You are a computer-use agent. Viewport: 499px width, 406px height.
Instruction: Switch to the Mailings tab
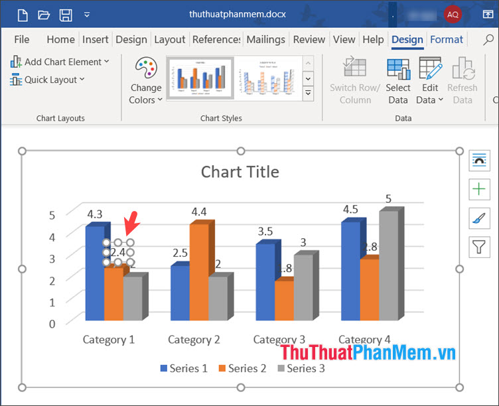(x=265, y=39)
